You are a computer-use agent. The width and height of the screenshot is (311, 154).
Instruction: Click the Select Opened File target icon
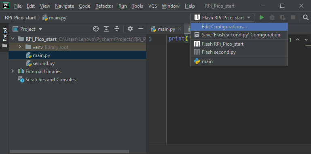tap(96, 29)
